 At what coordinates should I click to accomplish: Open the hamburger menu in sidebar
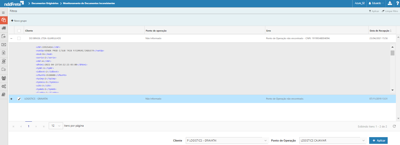coord(4,13)
